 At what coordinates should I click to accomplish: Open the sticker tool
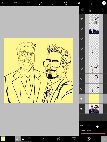89,139
